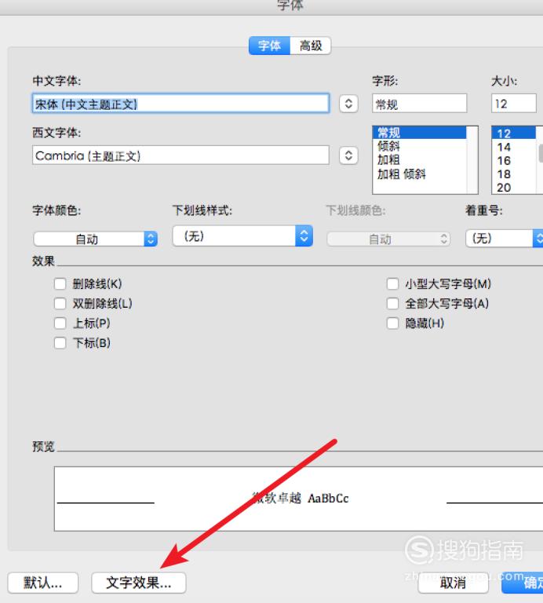
Task: Select size 12 in the size list
Action: [514, 133]
